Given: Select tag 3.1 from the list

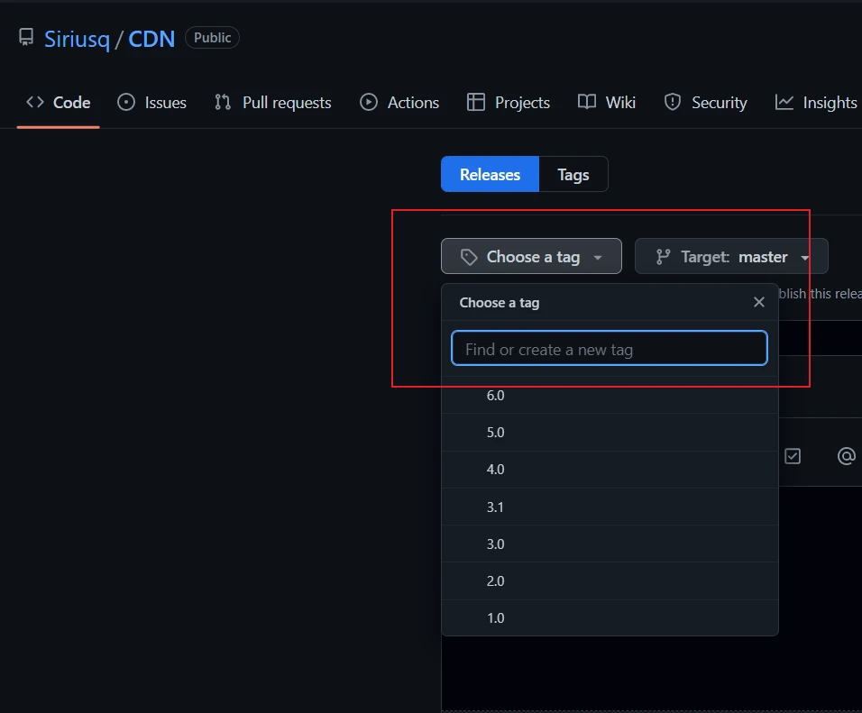Looking at the screenshot, I should (610, 507).
